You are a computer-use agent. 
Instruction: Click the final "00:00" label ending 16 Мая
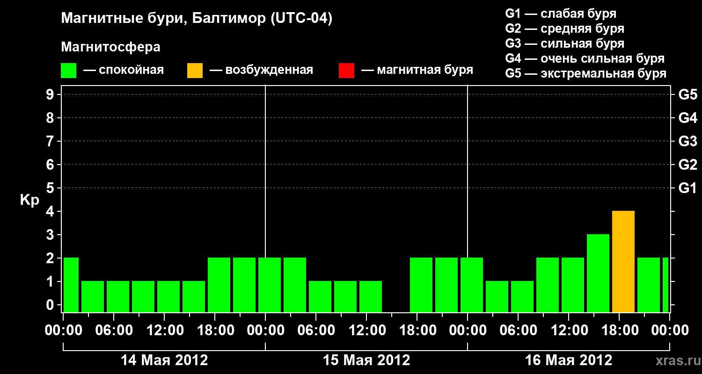pyautogui.click(x=670, y=331)
